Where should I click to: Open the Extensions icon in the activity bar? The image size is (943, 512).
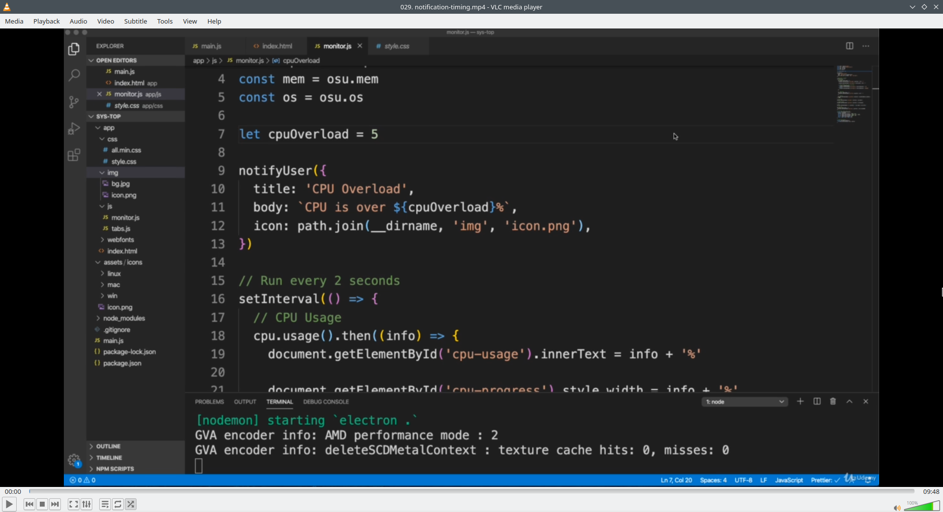(74, 155)
